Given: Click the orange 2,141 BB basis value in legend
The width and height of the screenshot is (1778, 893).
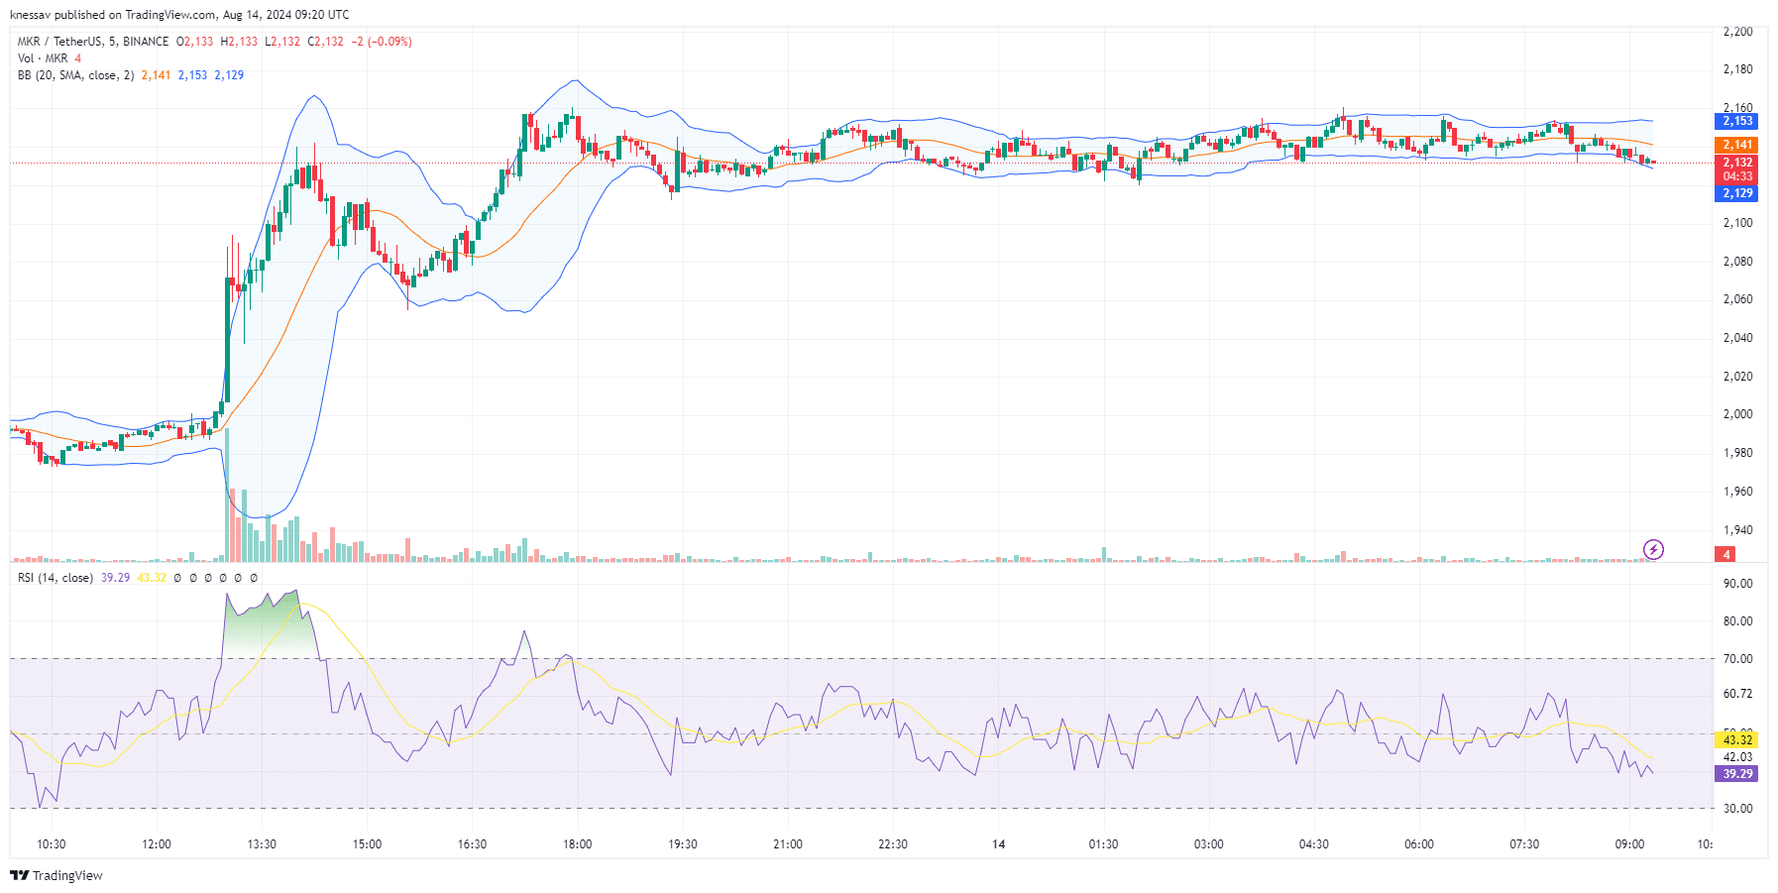Looking at the screenshot, I should tap(156, 75).
